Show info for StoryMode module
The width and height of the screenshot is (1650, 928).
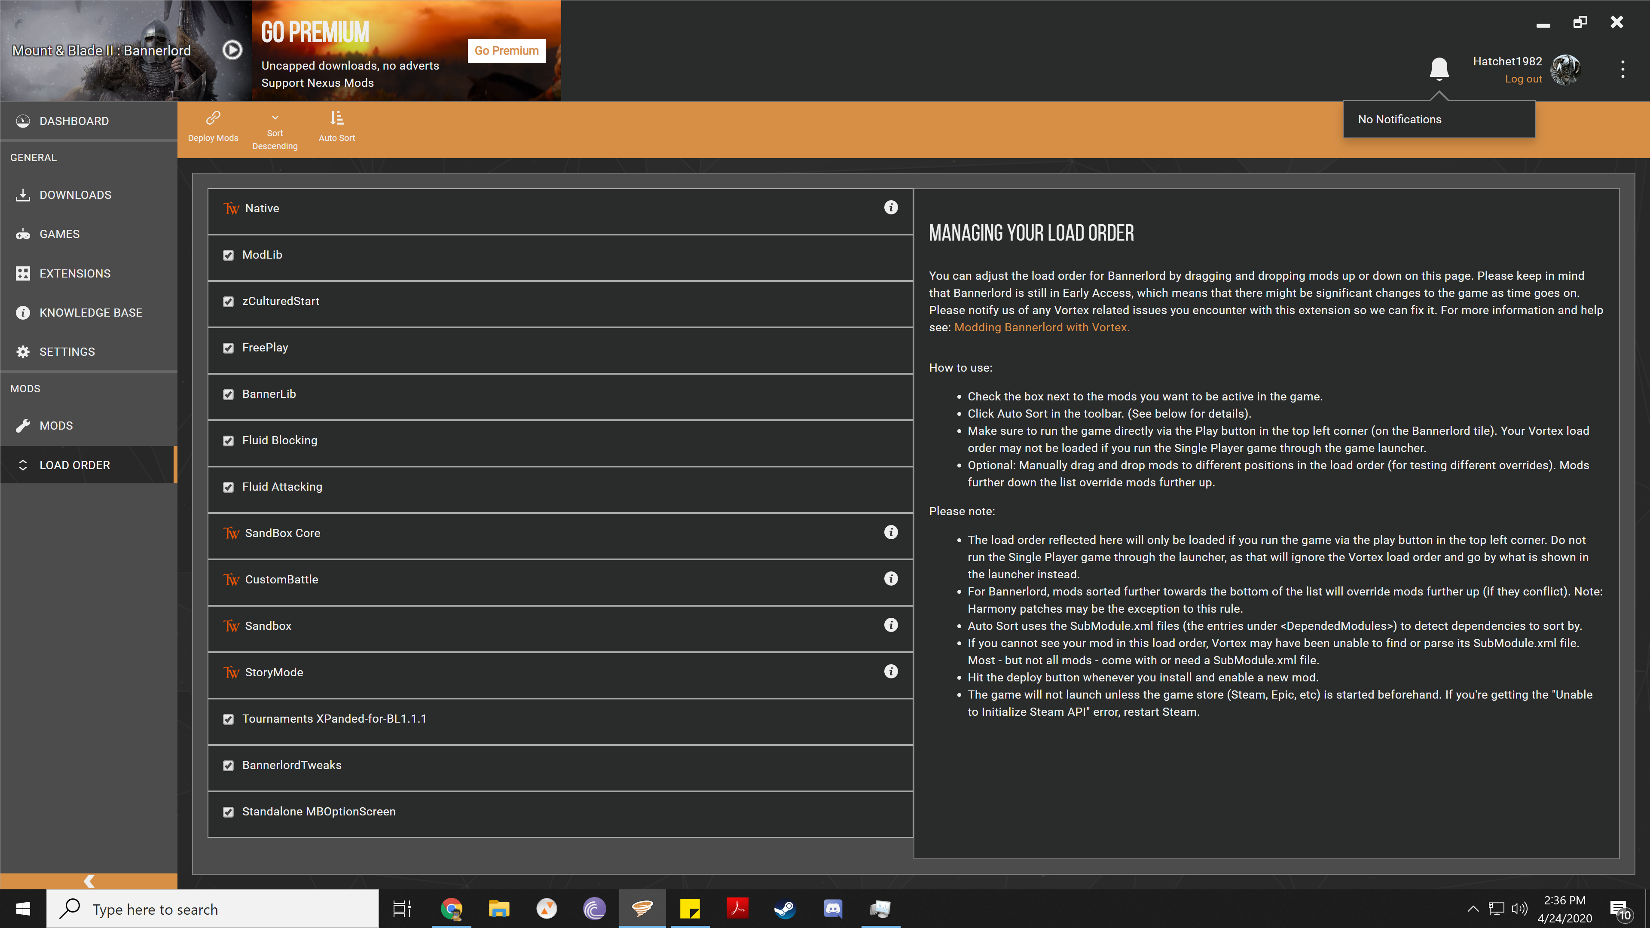(x=890, y=671)
